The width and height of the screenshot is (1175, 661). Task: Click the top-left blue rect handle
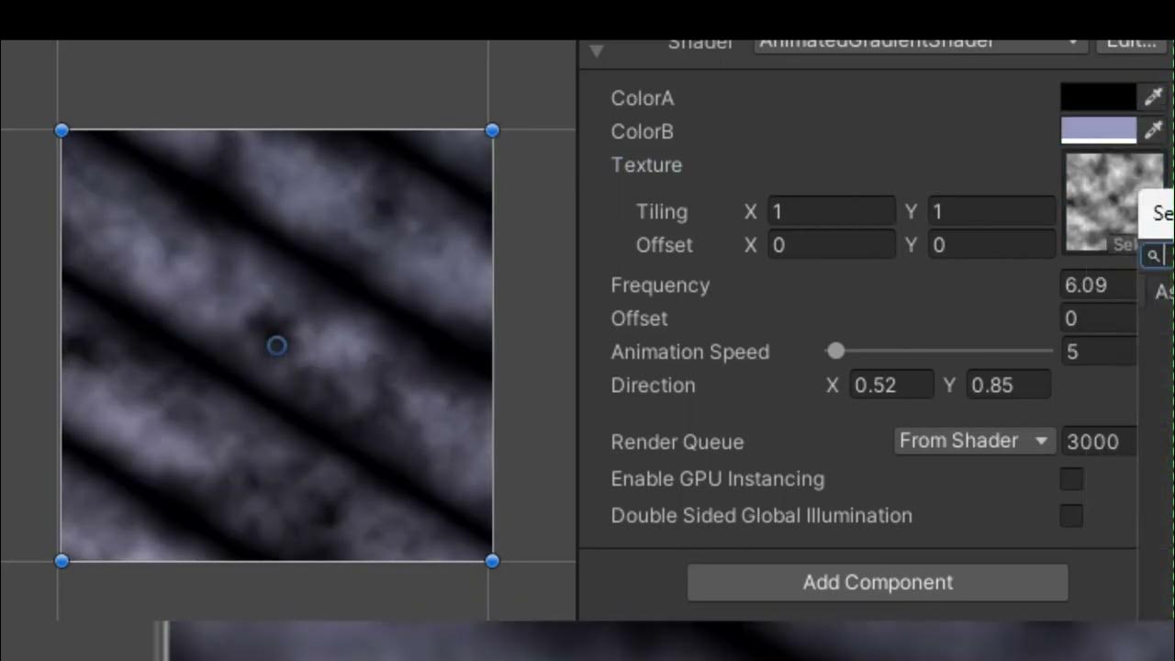point(62,130)
